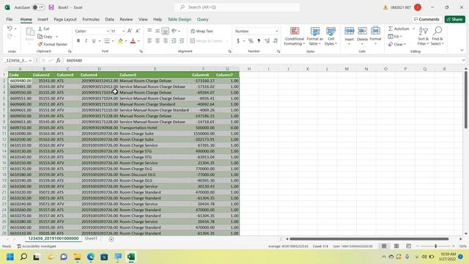Switch to Page Layout view icon
Viewport: 469px width, 264px height.
point(396,246)
